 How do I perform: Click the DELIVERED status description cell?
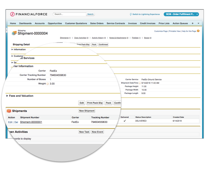click(x=141, y=121)
